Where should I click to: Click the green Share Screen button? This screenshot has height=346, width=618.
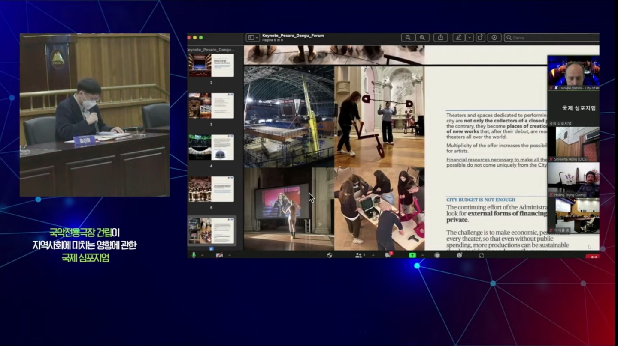pos(412,255)
